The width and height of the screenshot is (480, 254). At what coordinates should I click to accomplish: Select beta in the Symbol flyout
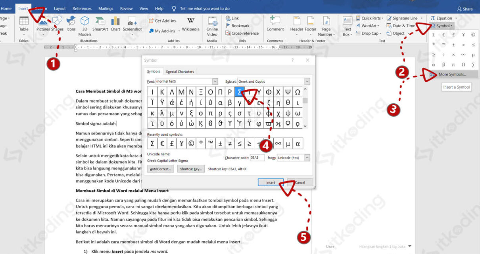[x=444, y=64]
